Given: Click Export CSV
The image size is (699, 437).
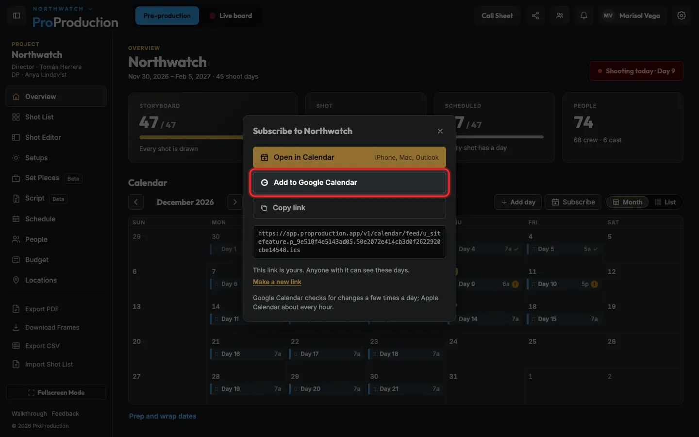Looking at the screenshot, I should click(x=56, y=346).
